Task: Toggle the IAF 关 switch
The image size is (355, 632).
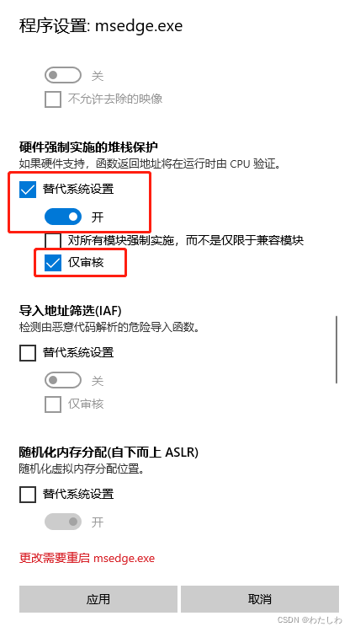Action: (x=63, y=381)
